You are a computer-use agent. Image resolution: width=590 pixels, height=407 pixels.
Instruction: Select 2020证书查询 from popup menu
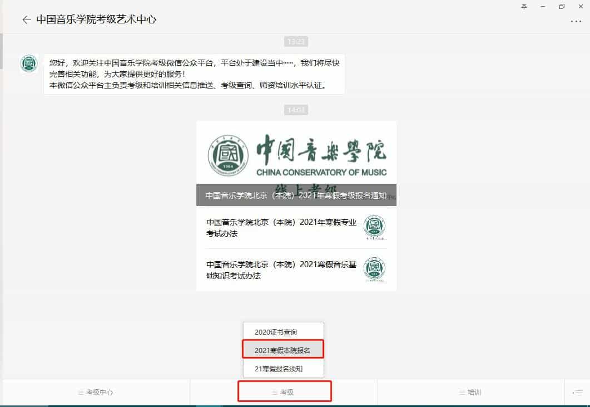[284, 332]
